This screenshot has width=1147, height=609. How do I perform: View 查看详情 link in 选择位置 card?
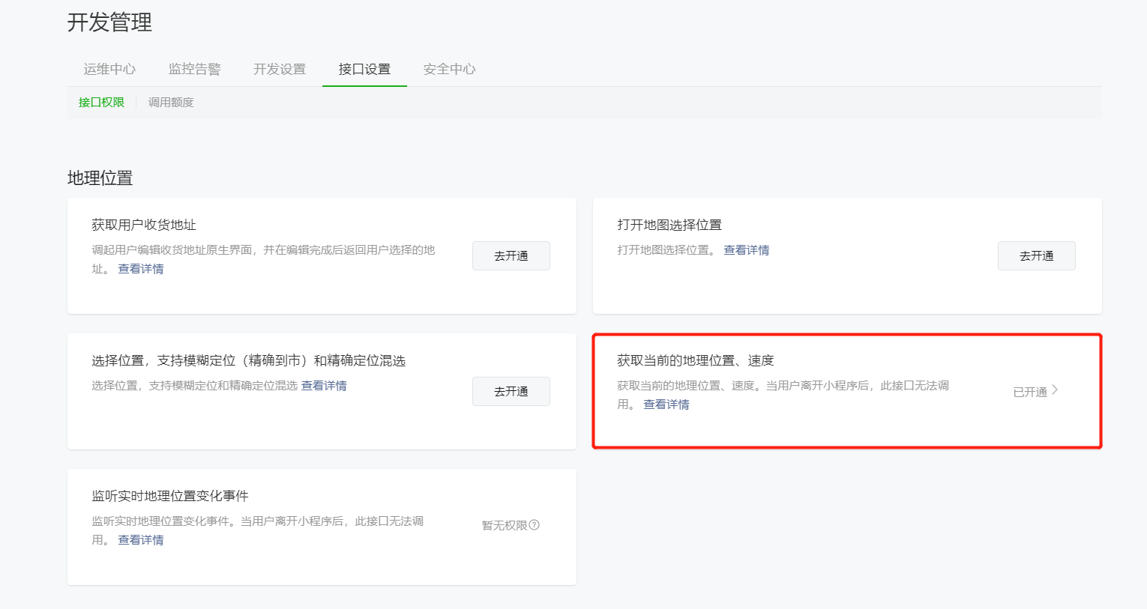[x=324, y=386]
